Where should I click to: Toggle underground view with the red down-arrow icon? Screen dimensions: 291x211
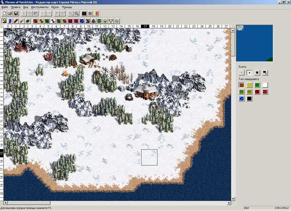[84, 14]
